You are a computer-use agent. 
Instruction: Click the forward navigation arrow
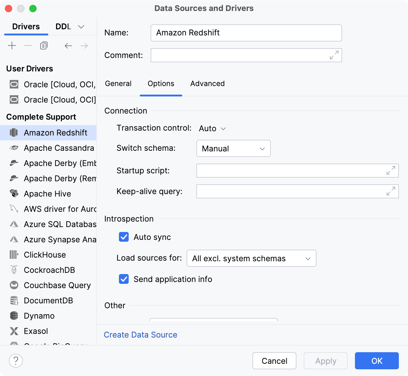84,45
